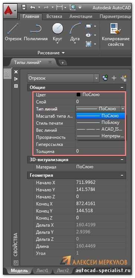The width and height of the screenshot is (135, 278).
Task: Collapse the Геометрия section
Action: [122, 175]
